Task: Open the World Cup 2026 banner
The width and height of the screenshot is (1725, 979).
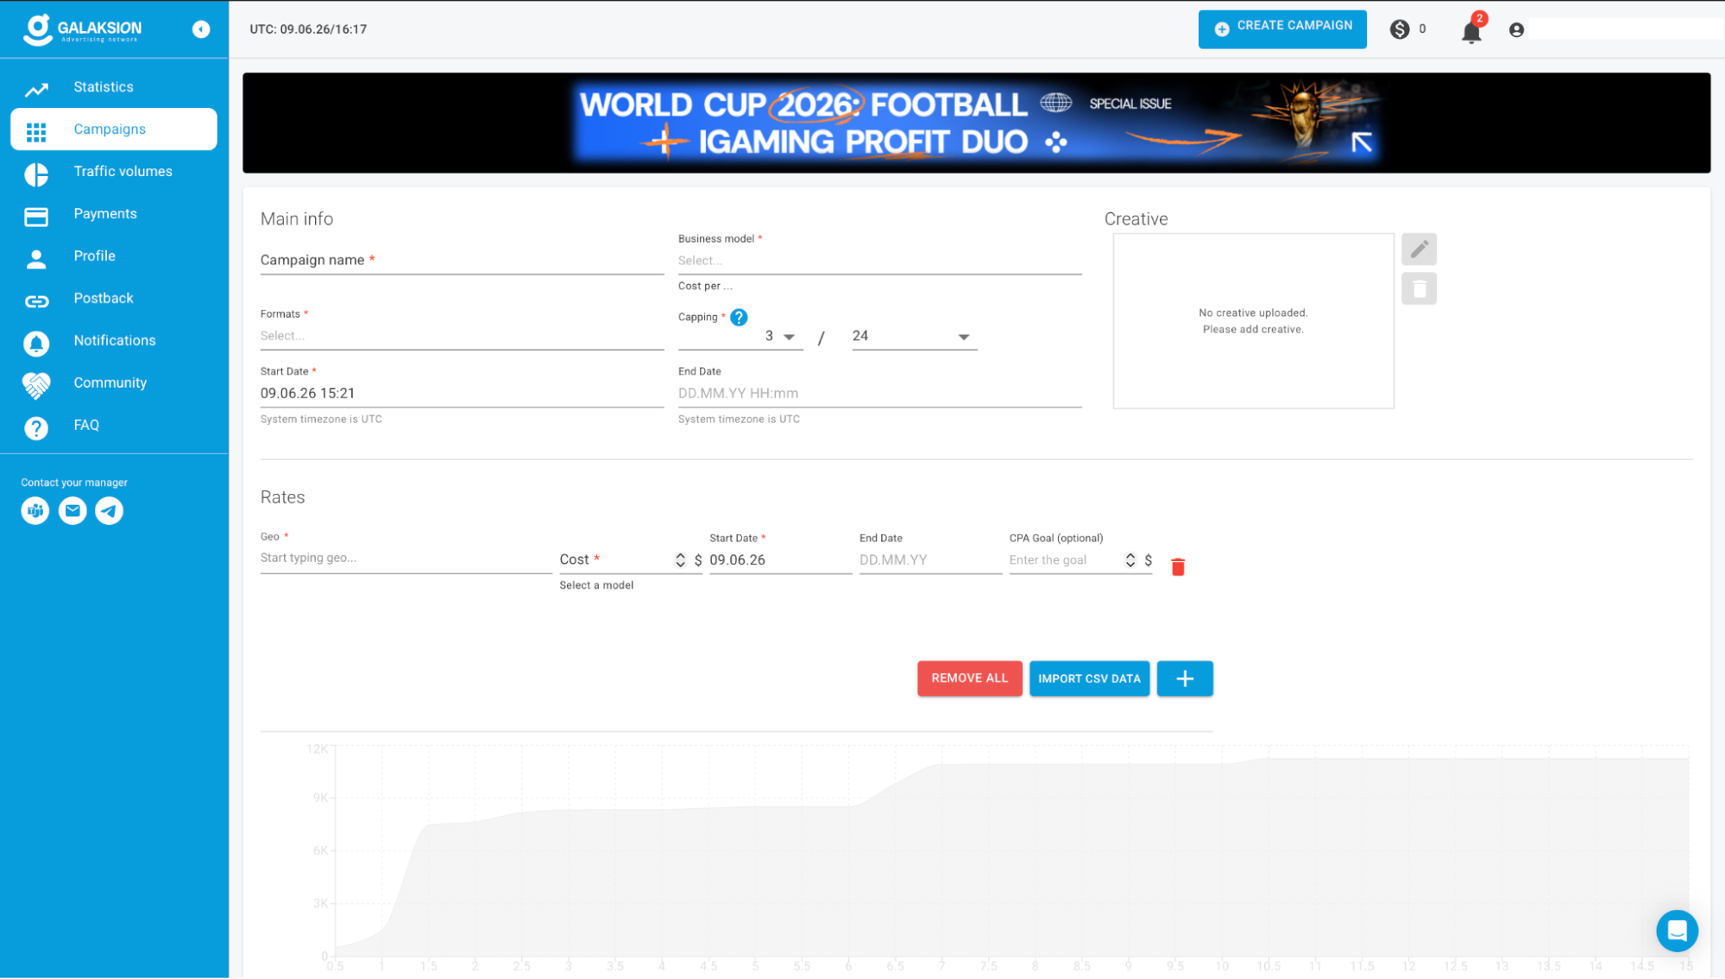Action: coord(976,123)
